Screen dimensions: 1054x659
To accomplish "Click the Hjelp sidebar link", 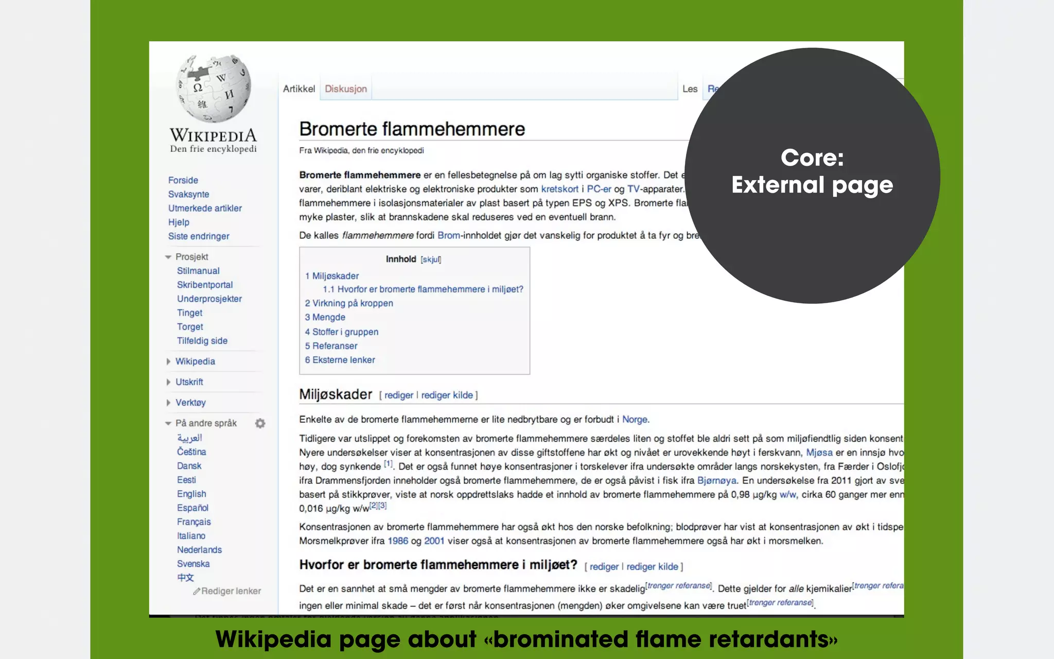I will point(179,222).
